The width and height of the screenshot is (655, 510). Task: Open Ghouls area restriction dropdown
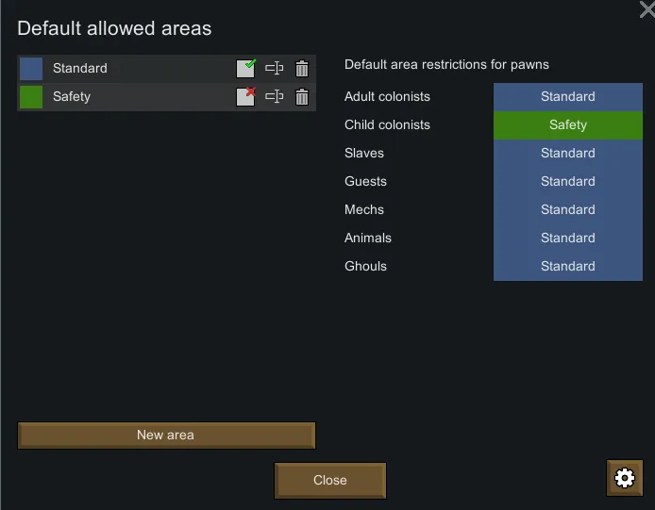click(567, 267)
